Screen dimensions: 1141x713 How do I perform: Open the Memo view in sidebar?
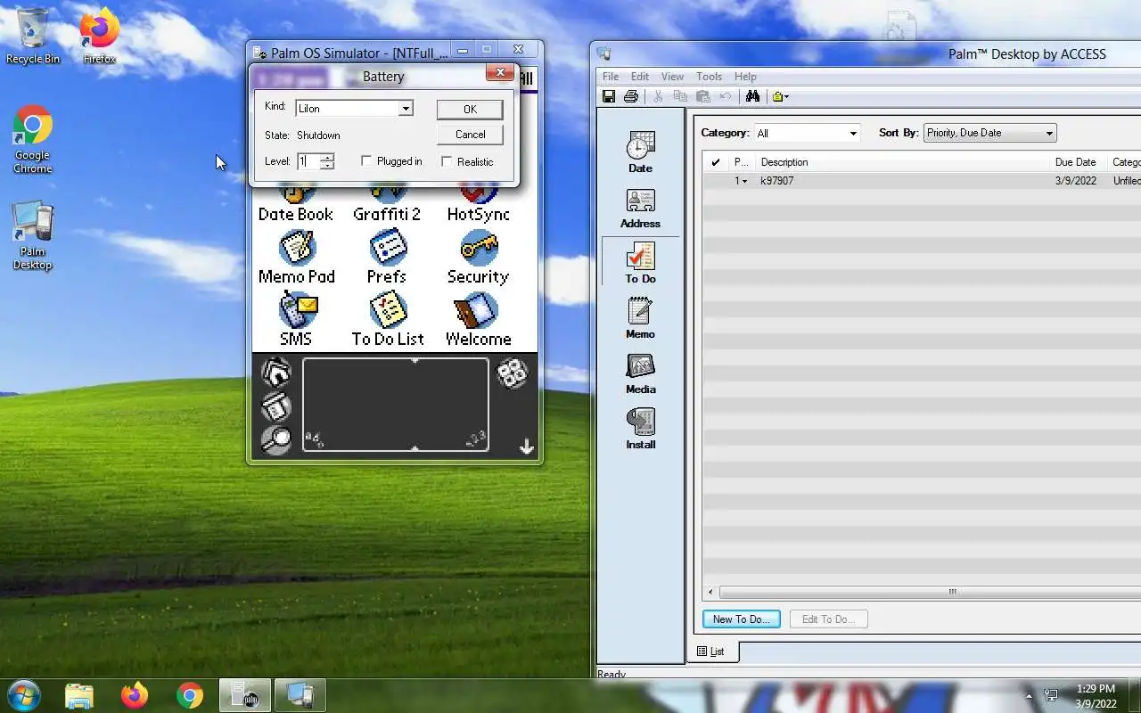(640, 318)
